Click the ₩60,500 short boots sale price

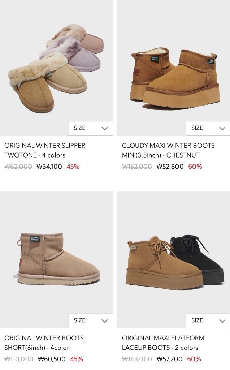click(52, 359)
